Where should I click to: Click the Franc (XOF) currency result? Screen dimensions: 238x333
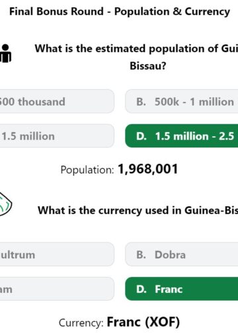143,322
